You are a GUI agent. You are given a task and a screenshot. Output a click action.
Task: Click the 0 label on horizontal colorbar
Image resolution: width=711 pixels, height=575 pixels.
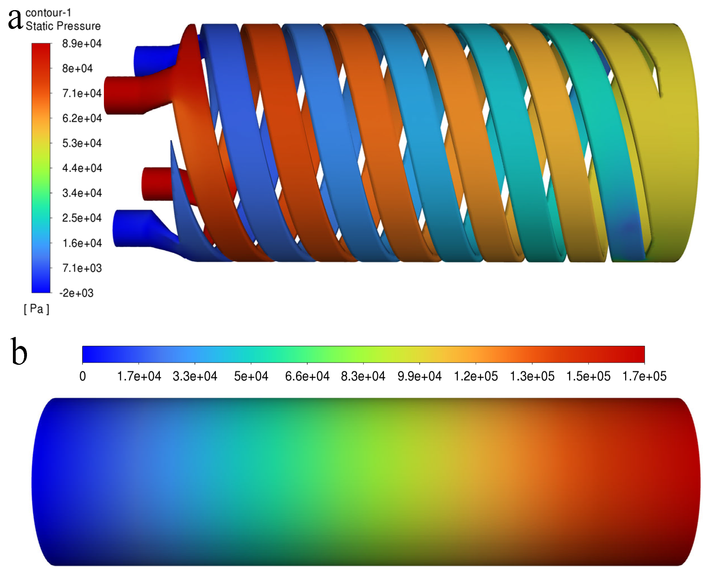tap(83, 376)
